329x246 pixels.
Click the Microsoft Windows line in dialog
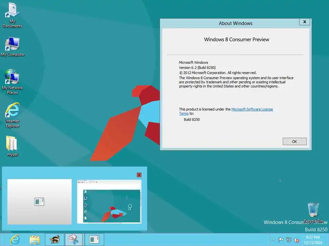point(193,62)
